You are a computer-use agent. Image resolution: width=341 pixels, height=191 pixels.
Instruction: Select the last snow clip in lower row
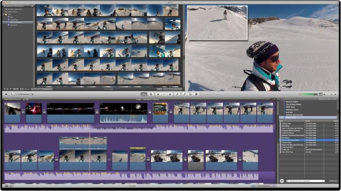[250, 160]
